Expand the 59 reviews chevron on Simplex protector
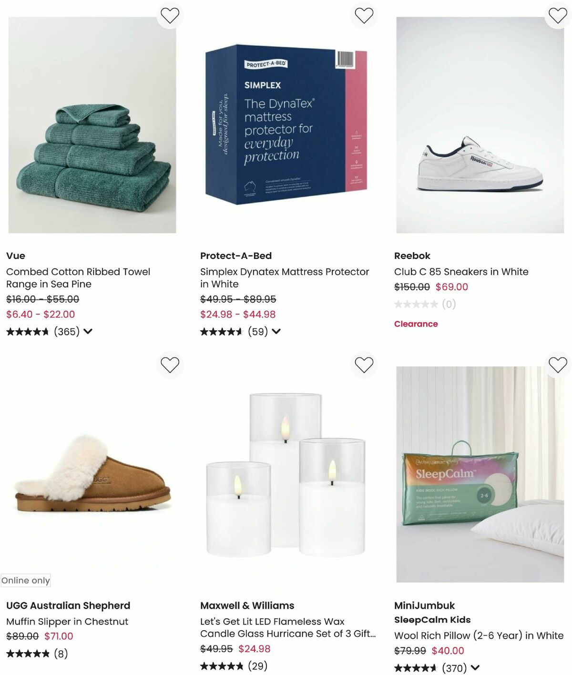 [276, 331]
